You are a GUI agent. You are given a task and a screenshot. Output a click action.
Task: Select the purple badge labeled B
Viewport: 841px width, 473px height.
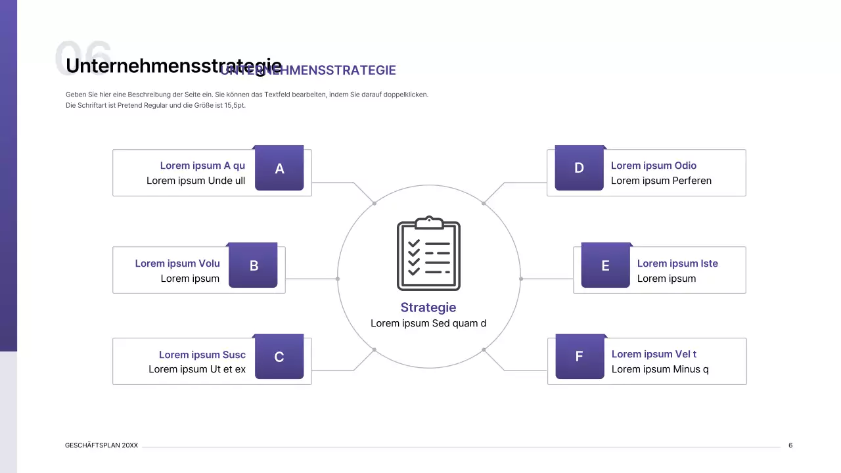pos(254,265)
